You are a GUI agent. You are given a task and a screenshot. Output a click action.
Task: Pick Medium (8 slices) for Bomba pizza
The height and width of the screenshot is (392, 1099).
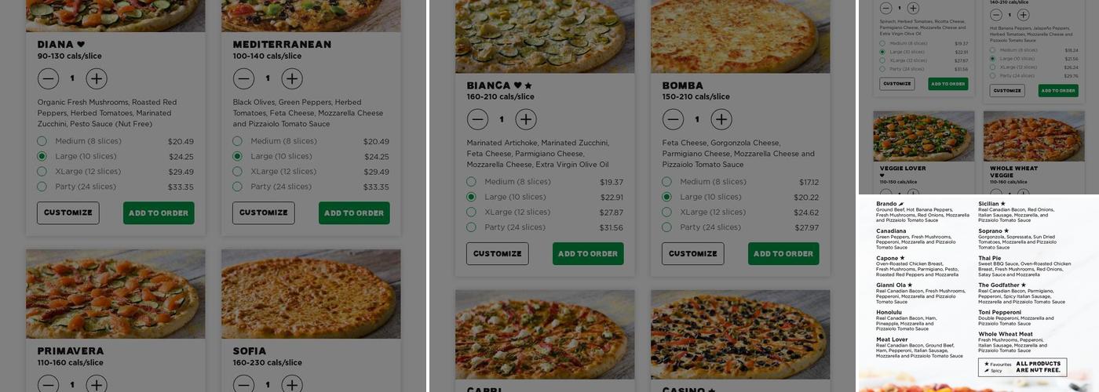pos(740,182)
